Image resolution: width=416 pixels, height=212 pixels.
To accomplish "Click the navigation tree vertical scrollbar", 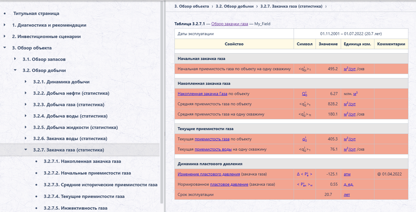I will coord(162,102).
